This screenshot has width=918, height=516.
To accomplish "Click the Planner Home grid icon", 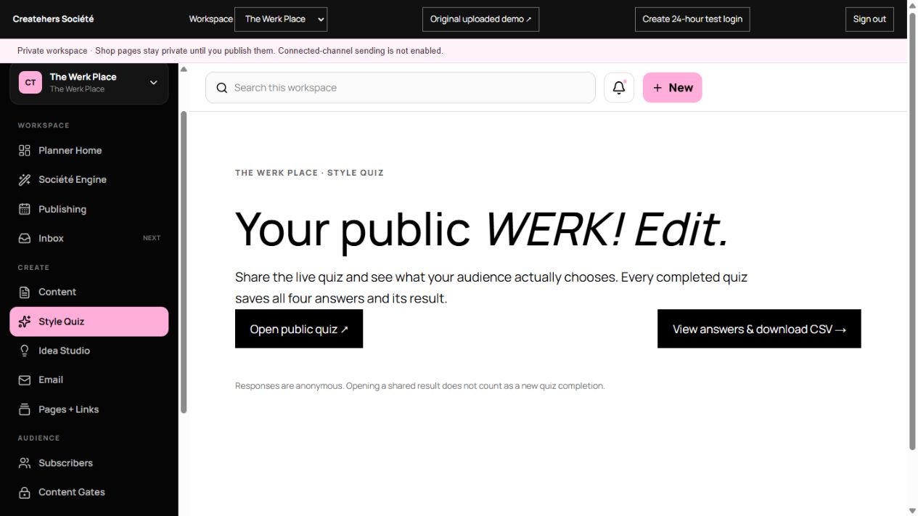I will pos(25,150).
